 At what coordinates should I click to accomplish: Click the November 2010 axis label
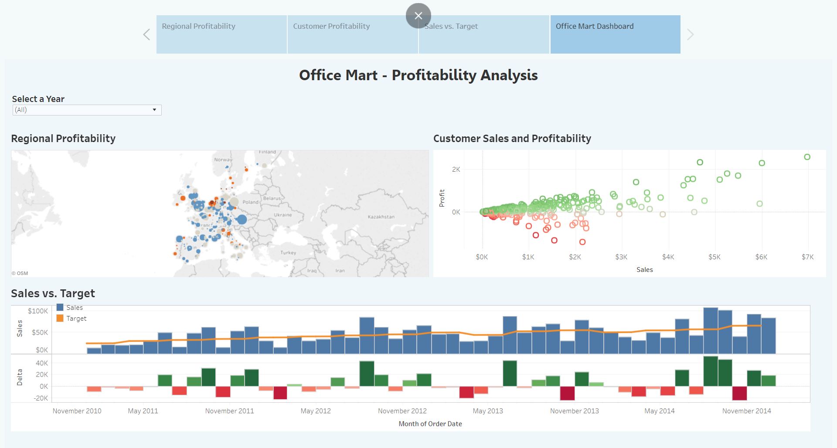click(x=77, y=411)
